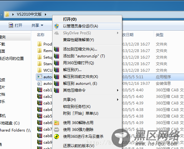This screenshot has width=184, height=149.
Task: Open the SkyDrive Pro(S) submenu entry
Action: tap(87, 33)
